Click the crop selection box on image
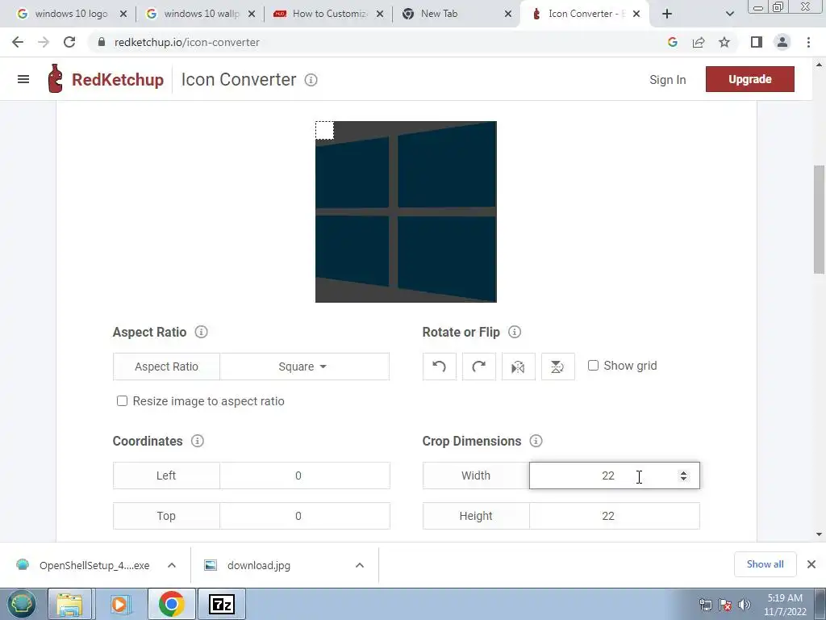Viewport: 826px width, 620px height. point(324,130)
